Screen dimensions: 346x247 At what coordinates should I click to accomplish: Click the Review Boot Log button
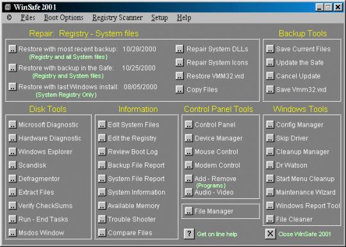102,152
